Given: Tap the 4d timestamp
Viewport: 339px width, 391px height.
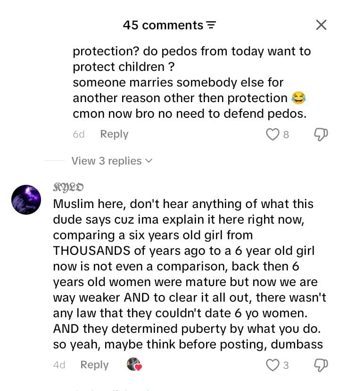Looking at the screenshot, I should 59,365.
